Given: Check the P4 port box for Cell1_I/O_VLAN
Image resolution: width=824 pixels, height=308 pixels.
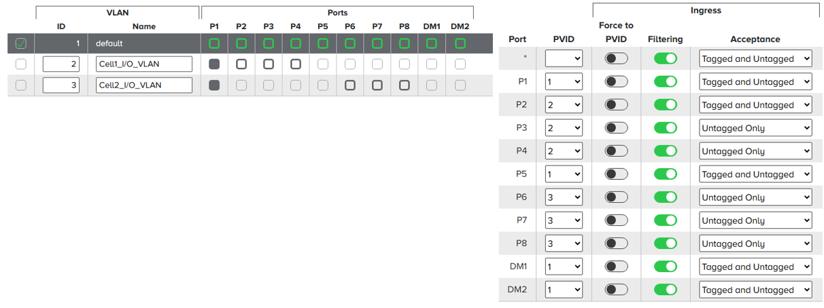Looking at the screenshot, I should point(296,64).
